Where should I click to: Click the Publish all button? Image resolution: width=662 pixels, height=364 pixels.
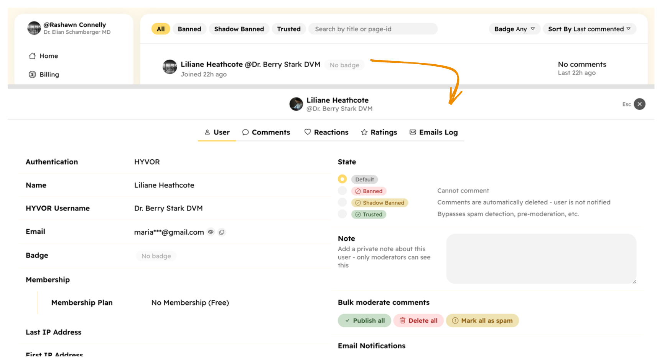click(364, 321)
